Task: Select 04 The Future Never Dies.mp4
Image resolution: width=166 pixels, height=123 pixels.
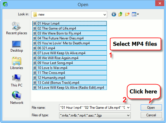Action: (70, 38)
